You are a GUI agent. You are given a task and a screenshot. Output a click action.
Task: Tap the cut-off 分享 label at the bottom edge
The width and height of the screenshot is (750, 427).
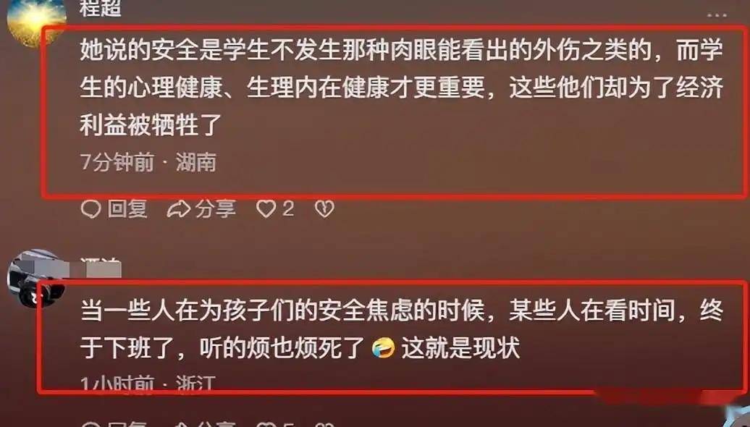tap(215, 424)
